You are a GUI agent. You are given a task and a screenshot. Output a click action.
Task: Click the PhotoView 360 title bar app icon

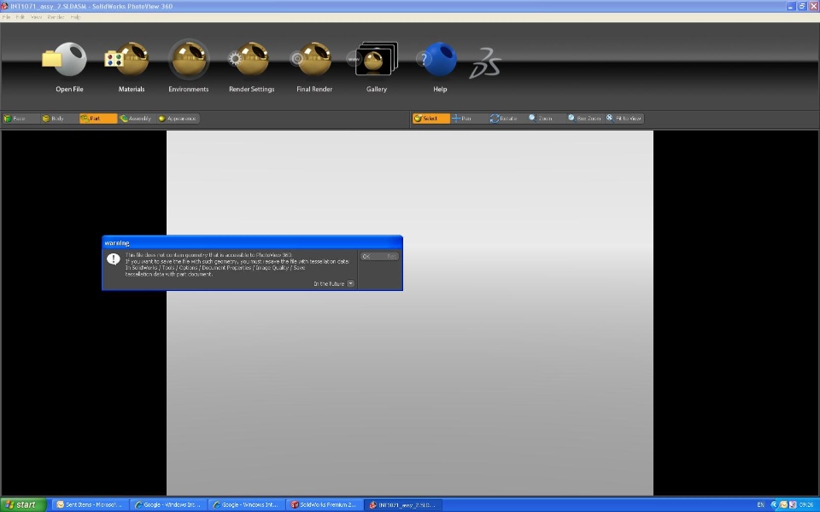(5, 6)
